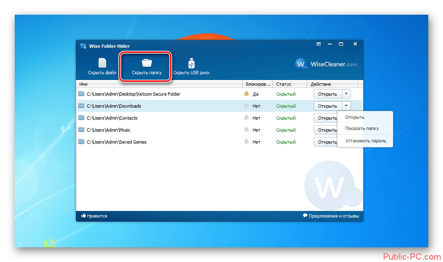This screenshot has width=443, height=262.
Task: Click the Скрыть папку (hide folder) icon
Action: point(147,63)
